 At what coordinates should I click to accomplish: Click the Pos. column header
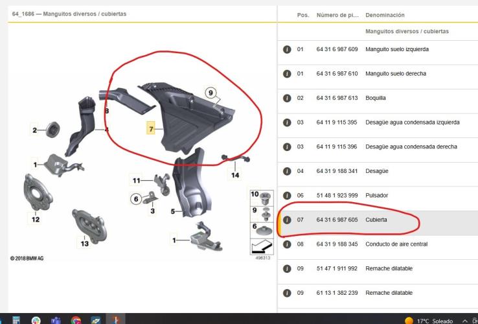303,15
